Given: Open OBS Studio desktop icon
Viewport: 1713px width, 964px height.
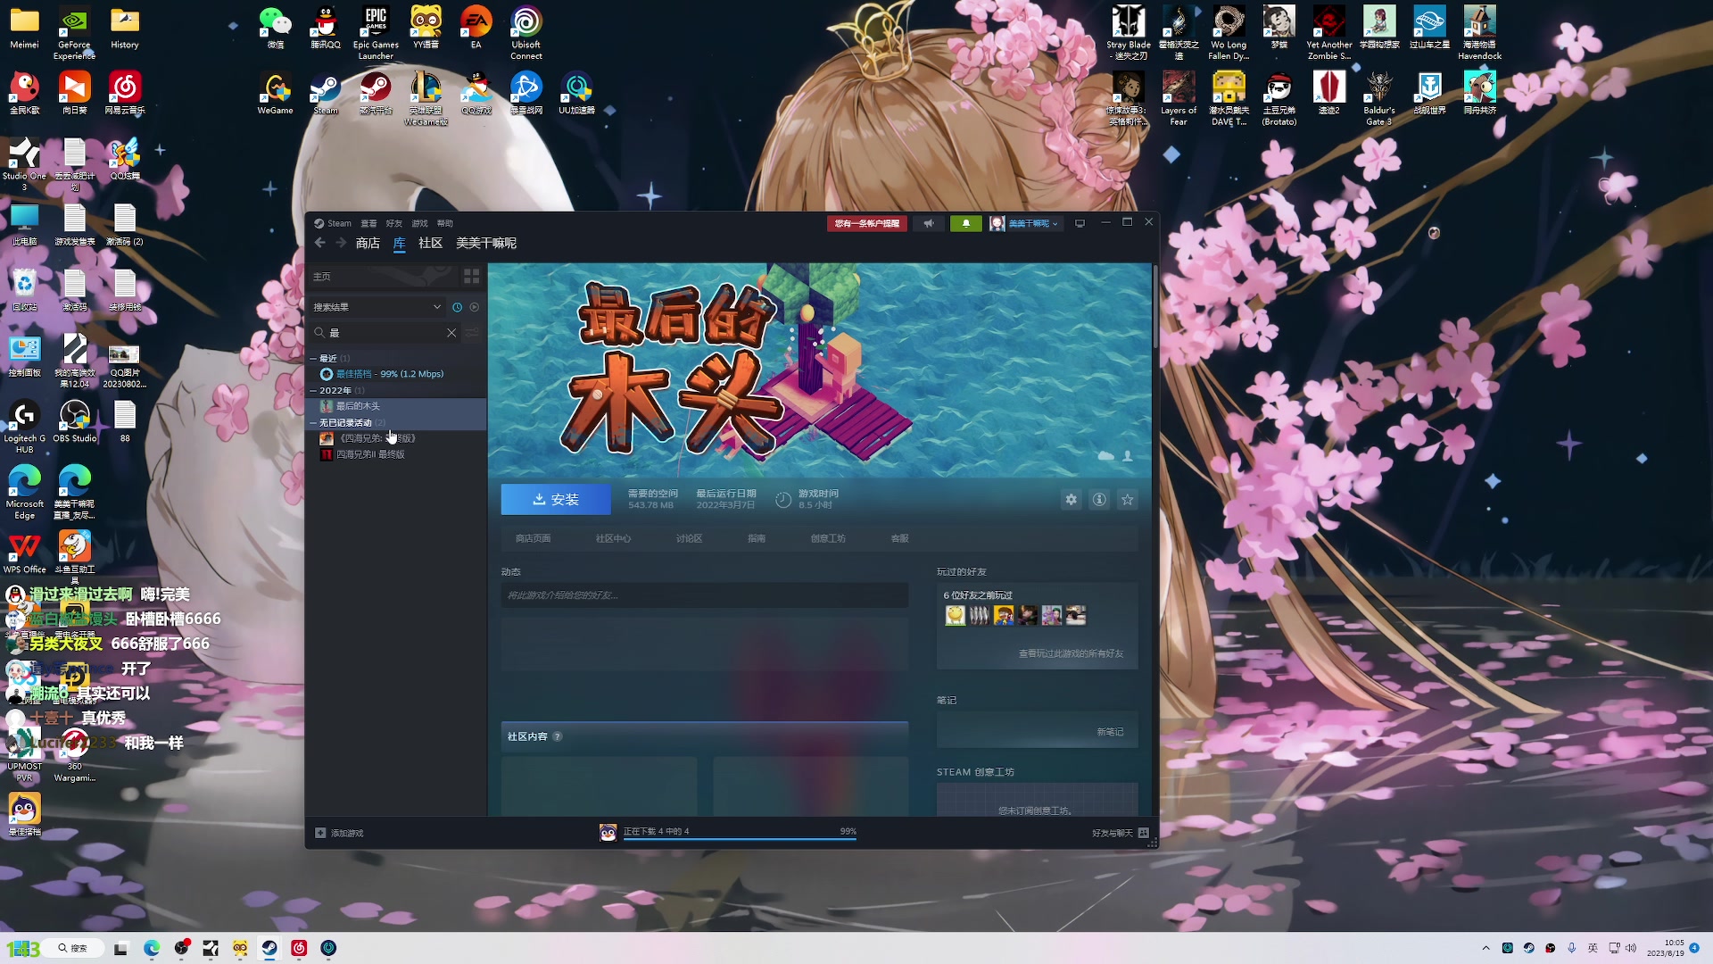Looking at the screenshot, I should [75, 422].
